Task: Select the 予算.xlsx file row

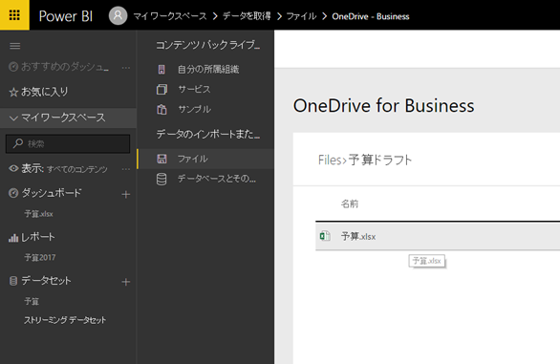Action: 438,236
